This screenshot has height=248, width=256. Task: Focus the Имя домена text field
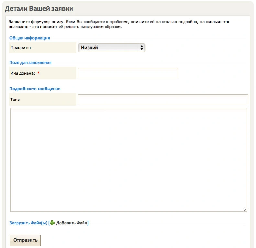(x=128, y=73)
